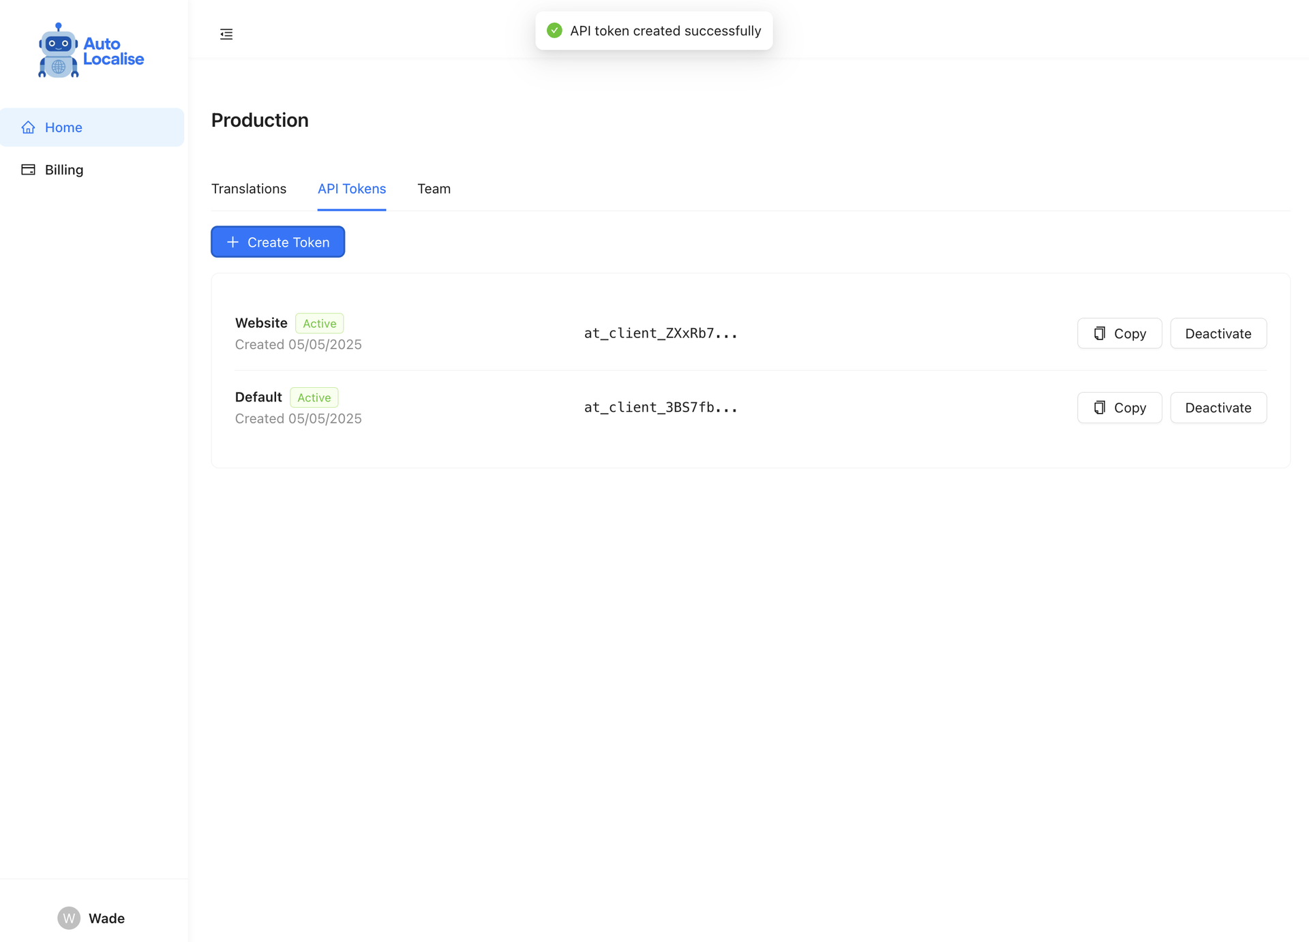Create a new API token

tap(277, 242)
